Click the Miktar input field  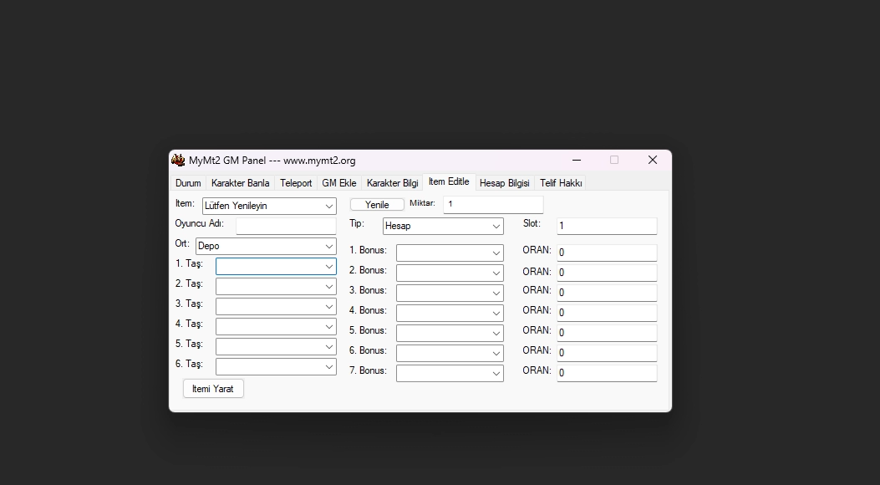(x=493, y=204)
